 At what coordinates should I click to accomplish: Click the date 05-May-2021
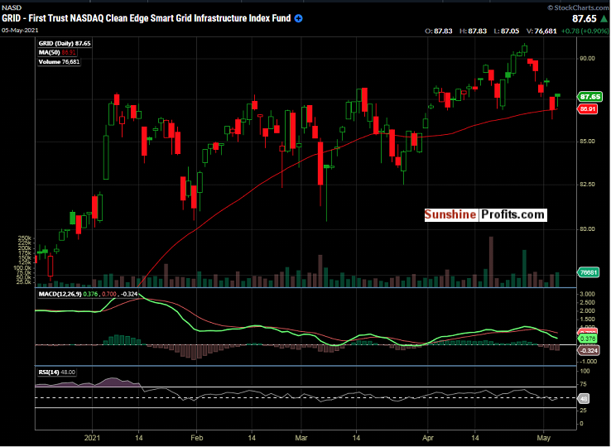20,30
